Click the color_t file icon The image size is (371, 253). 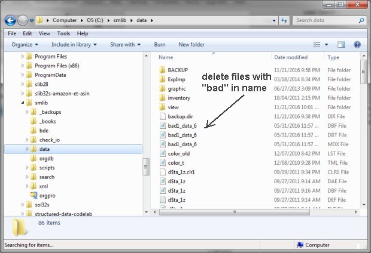(x=163, y=163)
